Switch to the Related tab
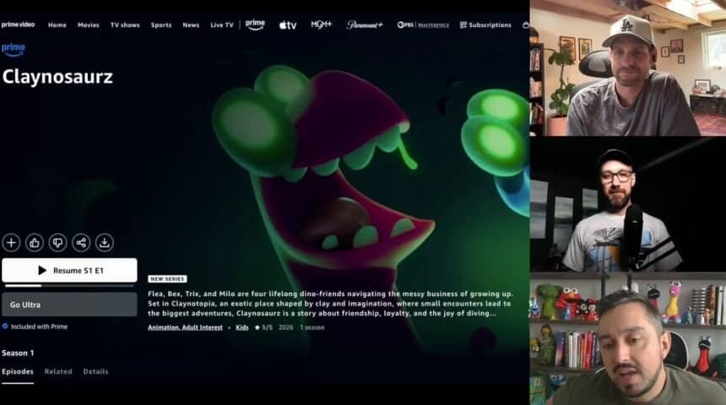This screenshot has width=726, height=405. (x=58, y=372)
